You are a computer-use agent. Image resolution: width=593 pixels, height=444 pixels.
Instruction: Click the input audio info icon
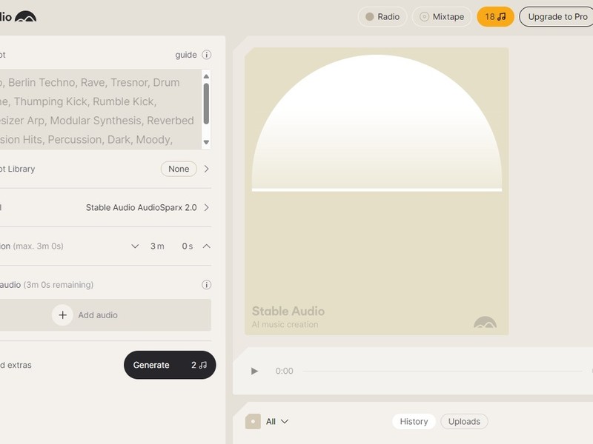tap(207, 285)
